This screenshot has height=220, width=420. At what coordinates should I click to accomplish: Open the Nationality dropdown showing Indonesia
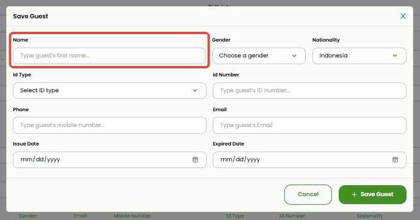coord(359,56)
